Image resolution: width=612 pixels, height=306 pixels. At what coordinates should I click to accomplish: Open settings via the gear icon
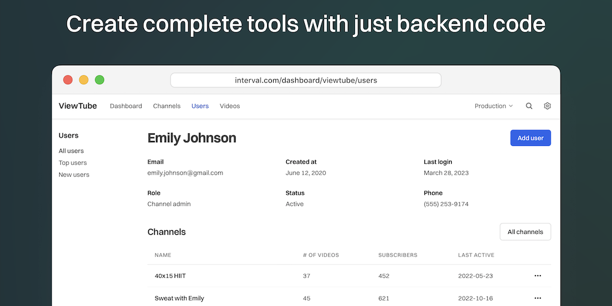(547, 106)
